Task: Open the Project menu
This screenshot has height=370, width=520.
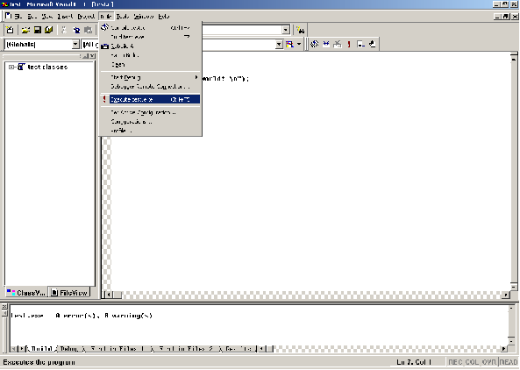Action: point(86,16)
